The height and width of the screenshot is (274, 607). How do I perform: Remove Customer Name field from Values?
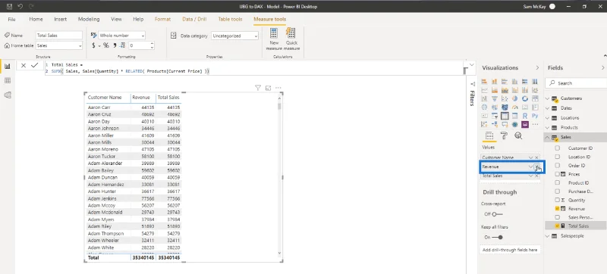coord(536,157)
